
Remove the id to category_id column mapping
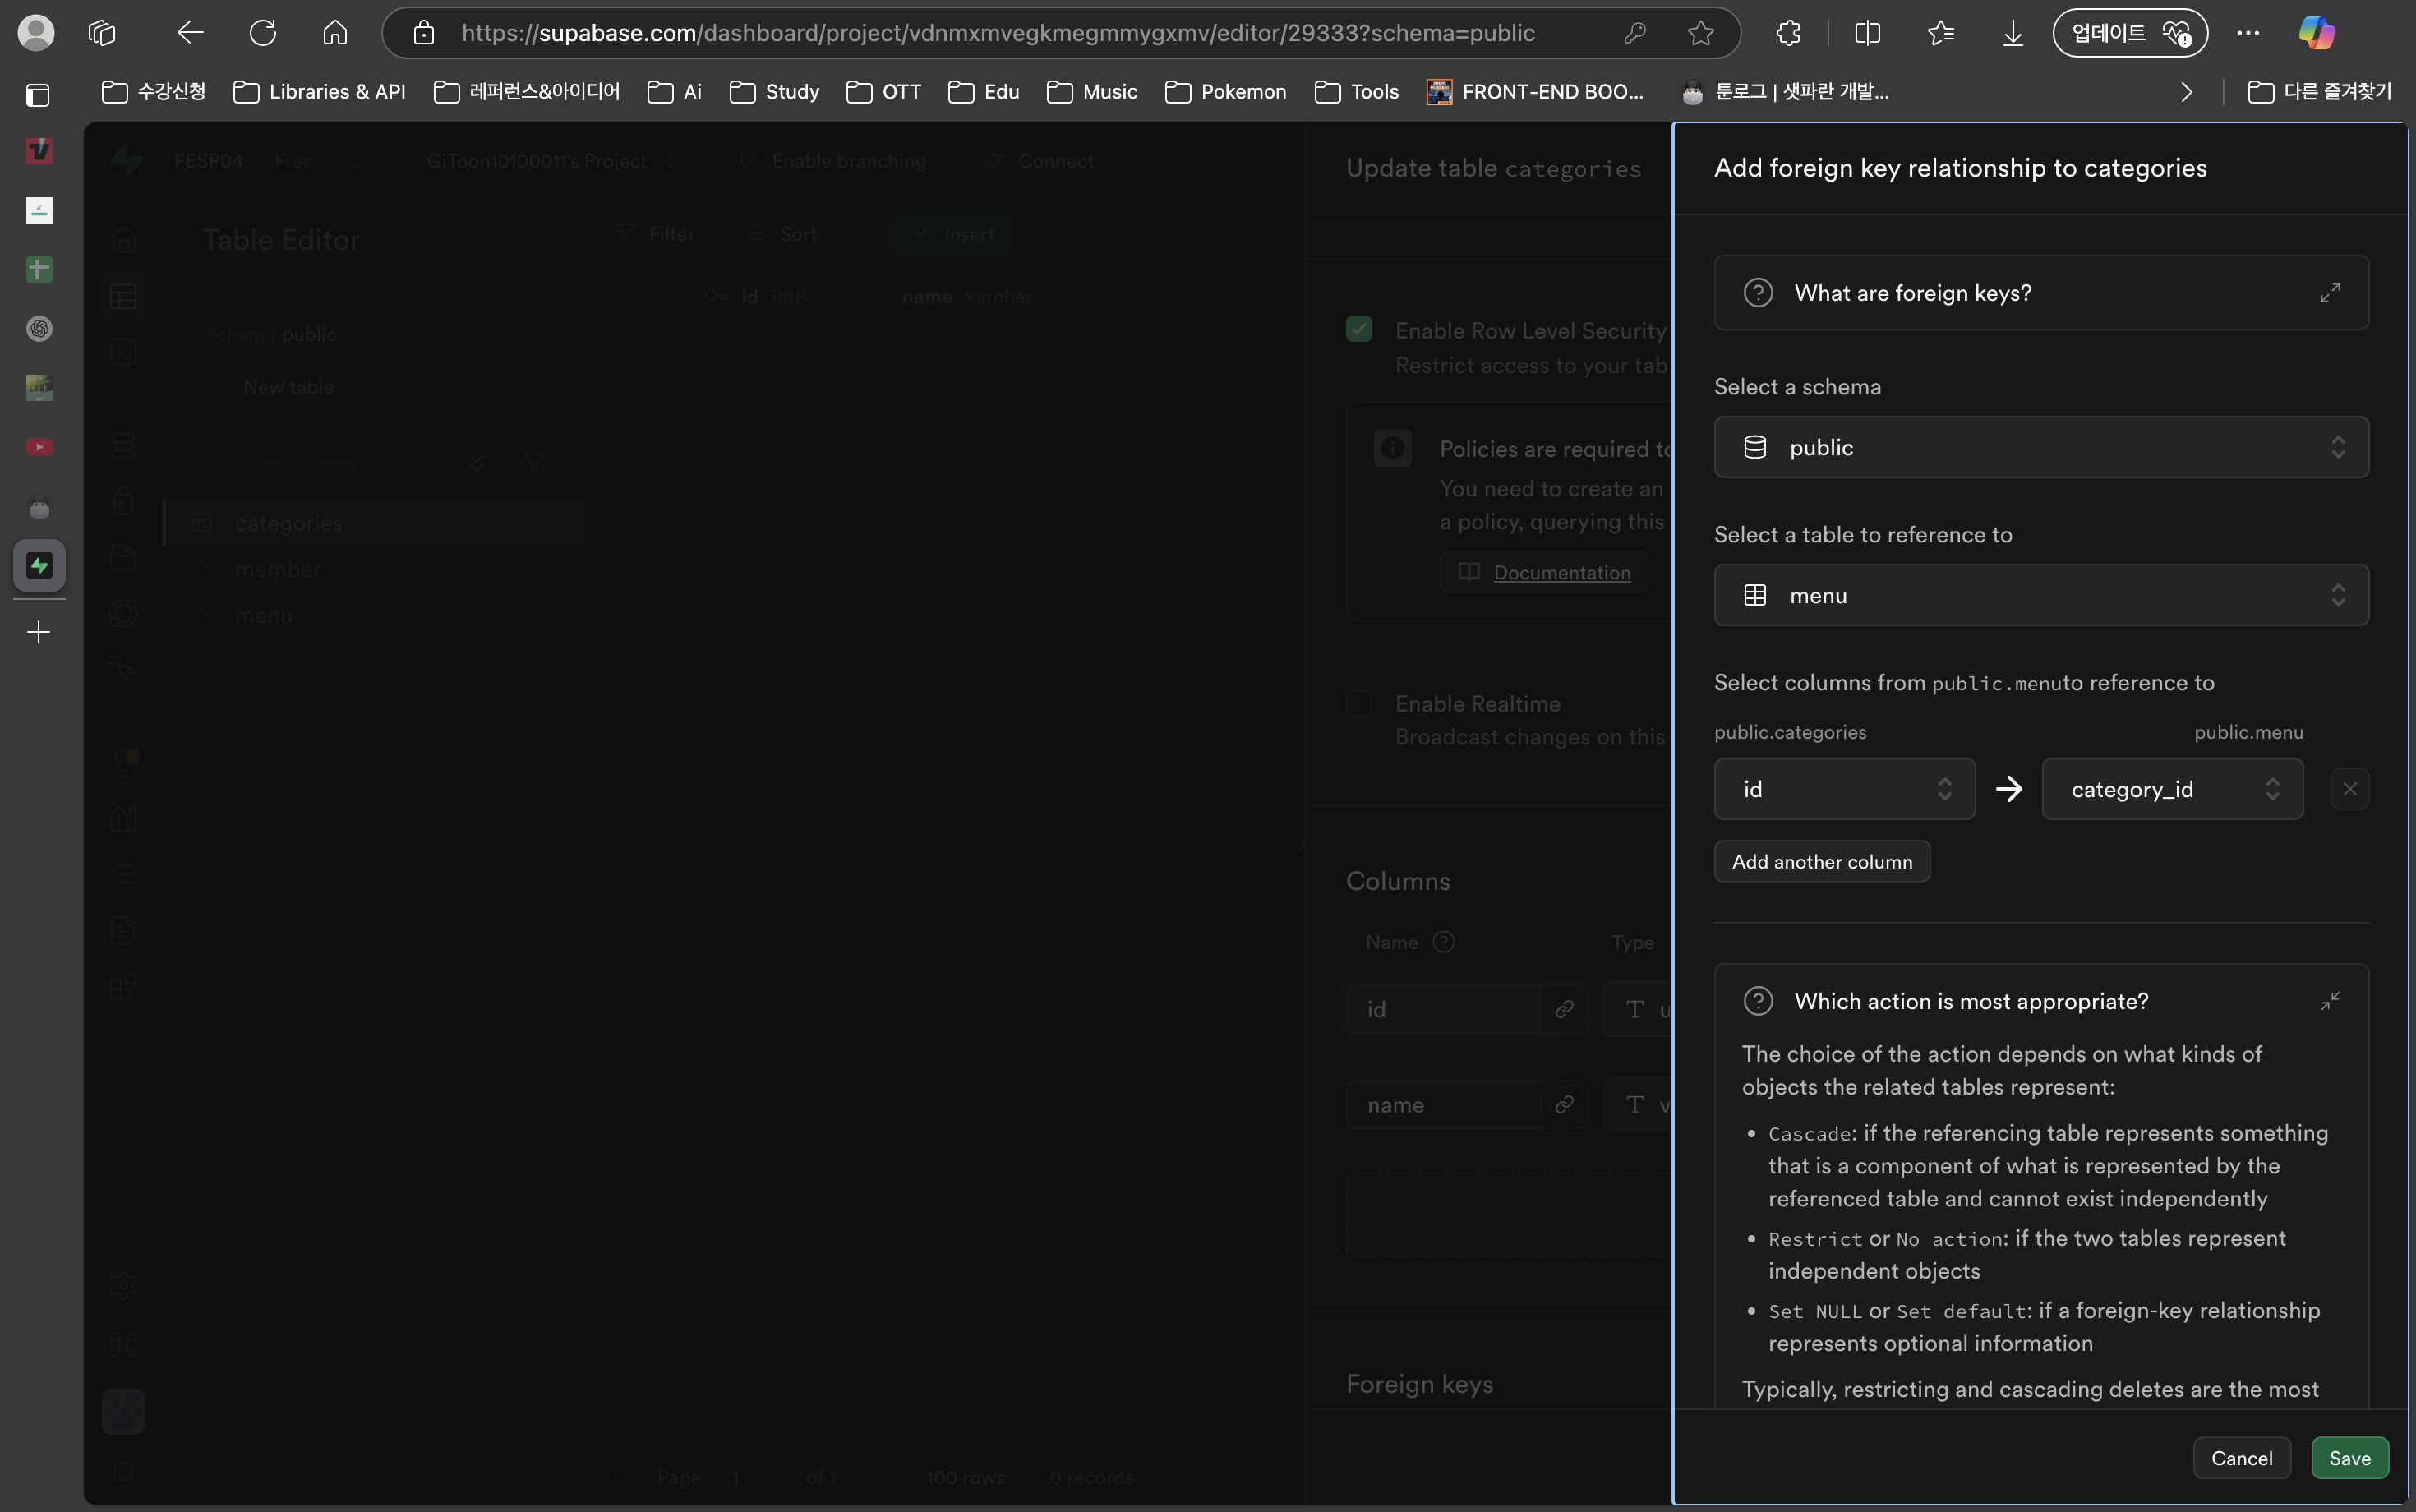tap(2349, 789)
